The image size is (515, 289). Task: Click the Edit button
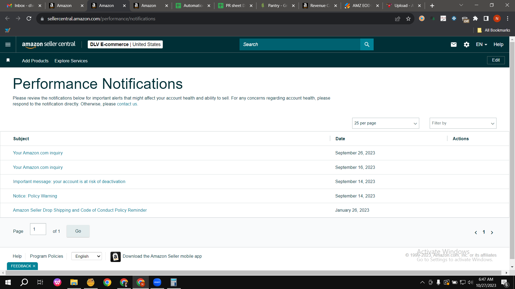[496, 60]
